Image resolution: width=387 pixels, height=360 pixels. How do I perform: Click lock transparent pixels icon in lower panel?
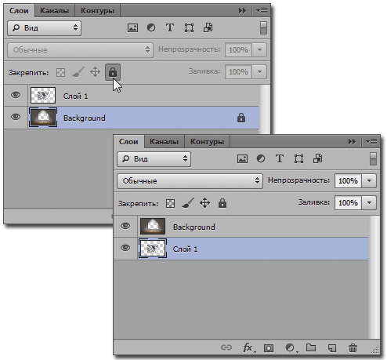(x=171, y=203)
